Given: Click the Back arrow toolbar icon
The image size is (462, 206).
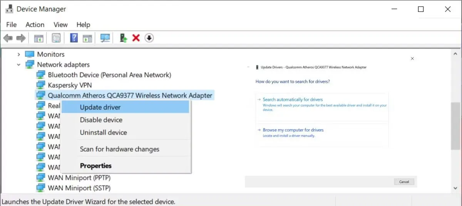Looking at the screenshot, I should [x=8, y=38].
